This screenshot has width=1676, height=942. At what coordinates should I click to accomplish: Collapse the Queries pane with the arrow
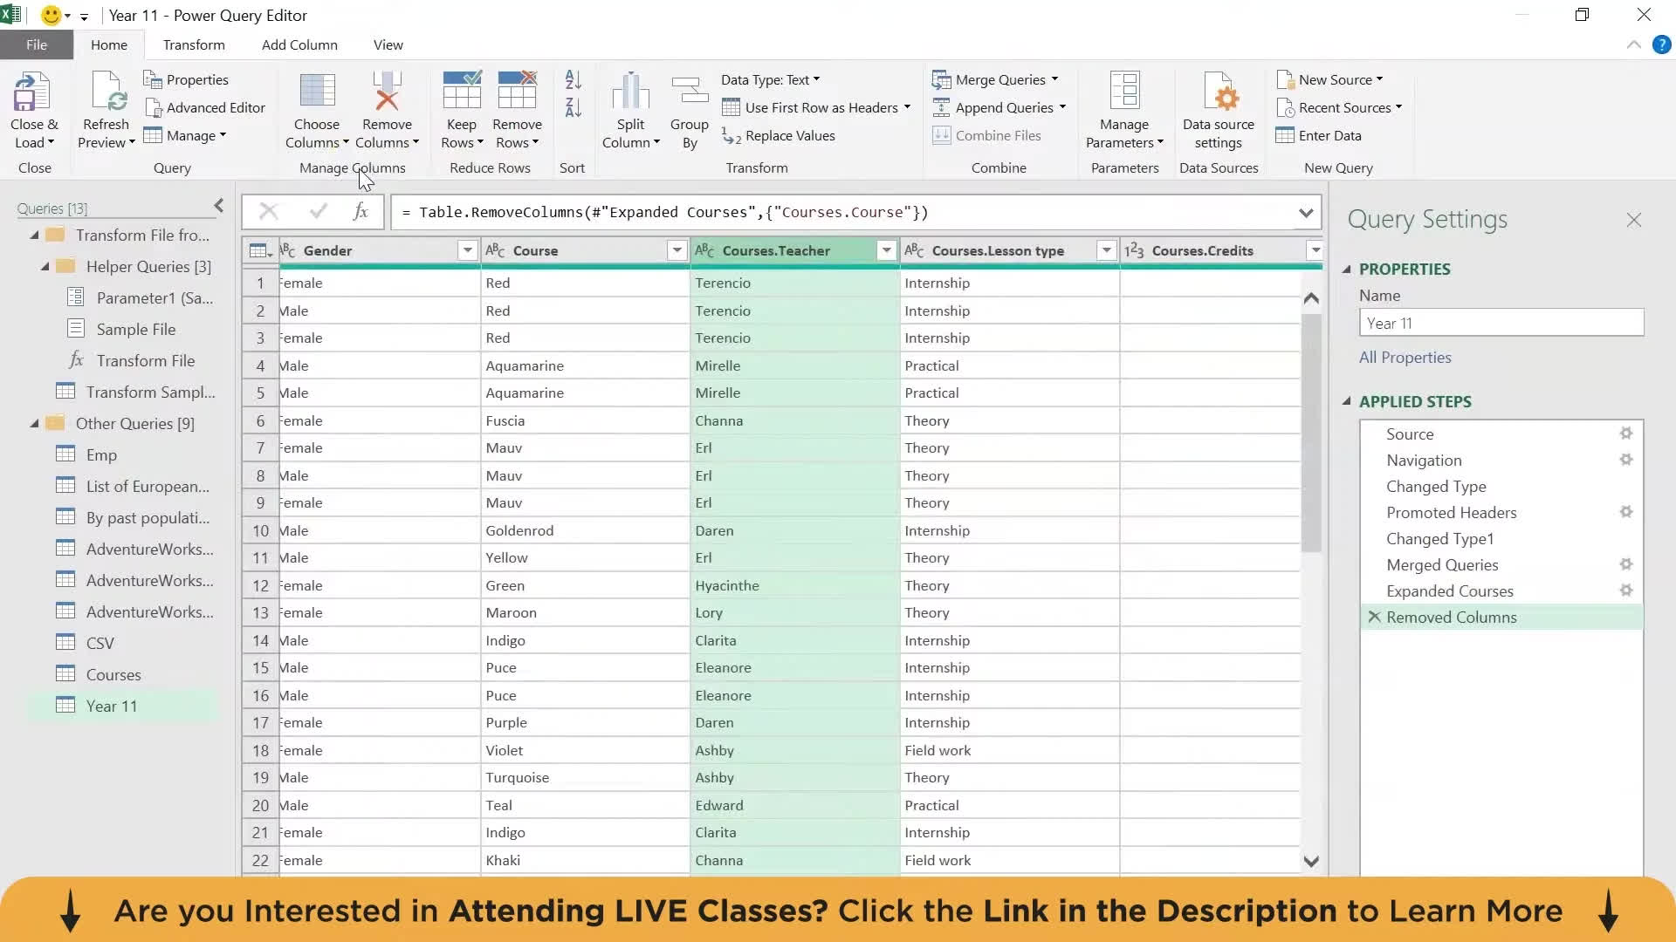click(218, 206)
